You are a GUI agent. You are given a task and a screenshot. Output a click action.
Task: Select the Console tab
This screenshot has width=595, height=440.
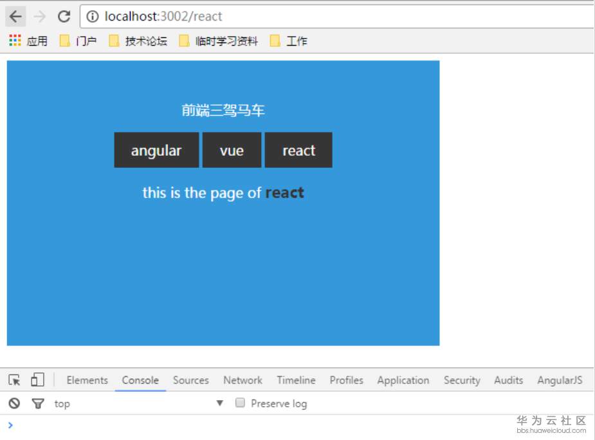pos(140,380)
